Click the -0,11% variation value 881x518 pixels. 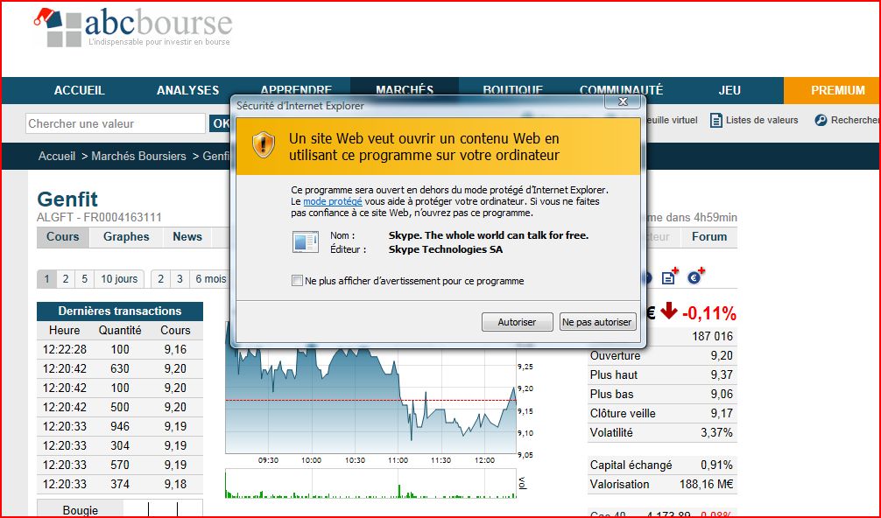click(709, 313)
